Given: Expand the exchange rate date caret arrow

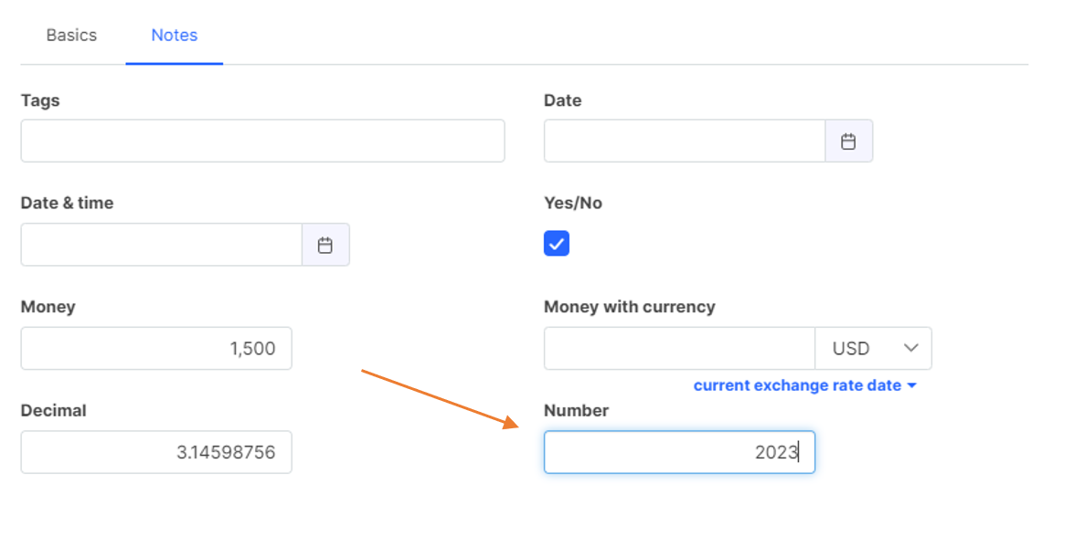Looking at the screenshot, I should tap(911, 385).
